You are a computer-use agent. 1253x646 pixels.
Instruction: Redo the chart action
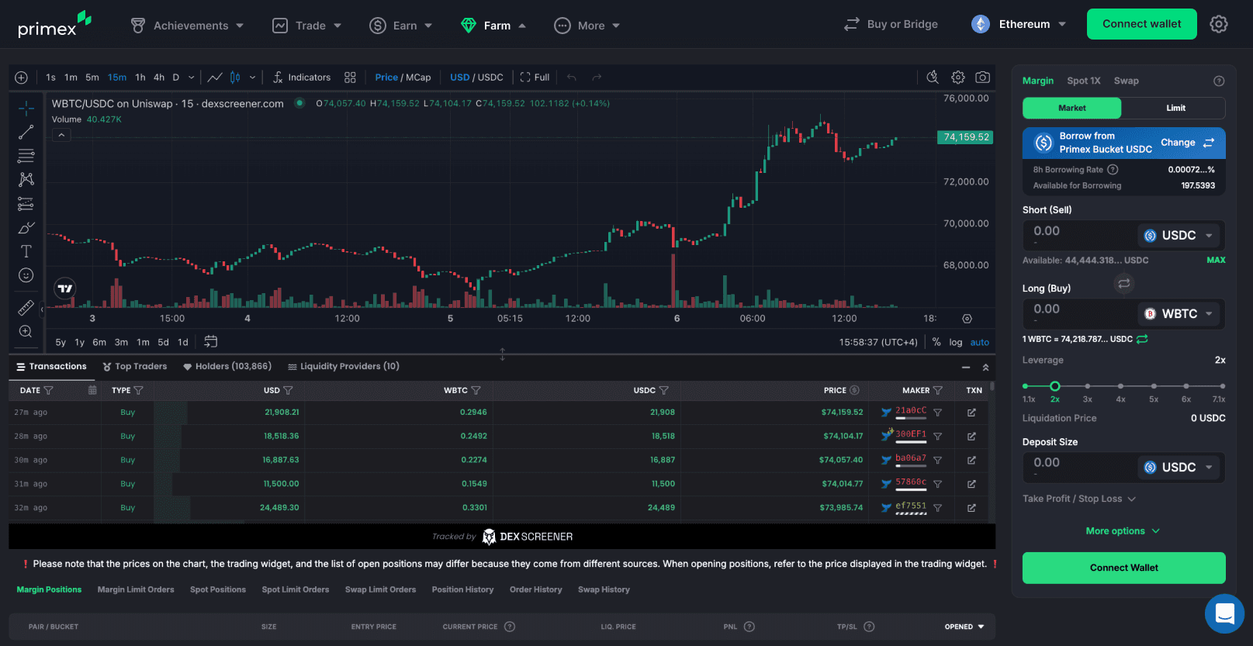(x=597, y=78)
